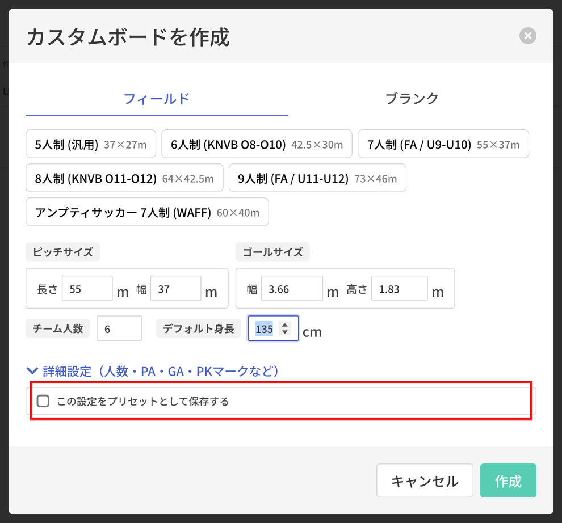Viewport: 562px width, 523px height.
Task: Select the 6人制 (KNVB O8-O10) preset
Action: [x=257, y=144]
